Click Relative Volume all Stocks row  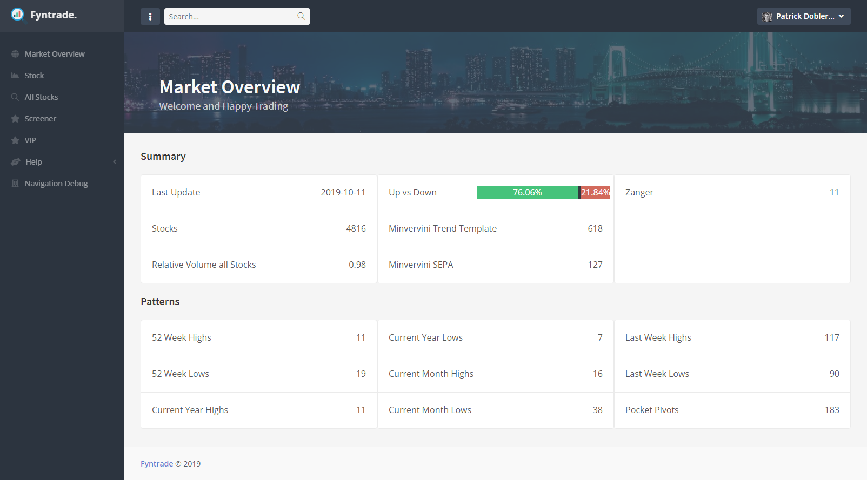point(259,265)
